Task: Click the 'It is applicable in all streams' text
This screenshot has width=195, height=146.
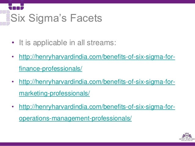Action: pos(68,43)
